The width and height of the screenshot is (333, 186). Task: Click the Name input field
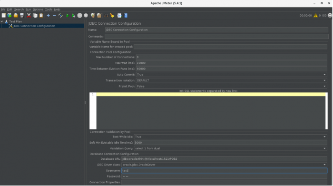[216, 30]
